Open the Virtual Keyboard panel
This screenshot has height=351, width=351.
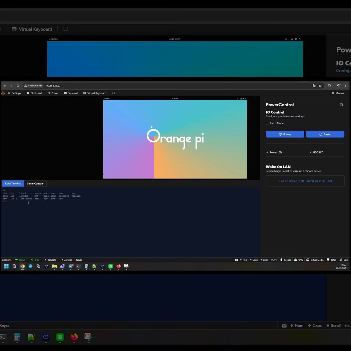click(95, 93)
